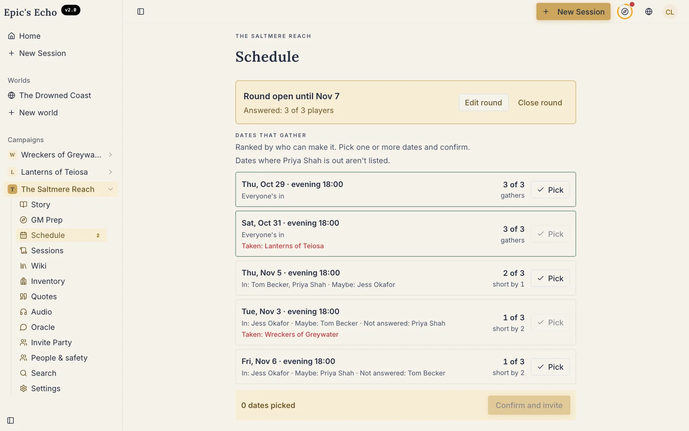Open the globe language icon
This screenshot has height=431, width=689.
[649, 11]
